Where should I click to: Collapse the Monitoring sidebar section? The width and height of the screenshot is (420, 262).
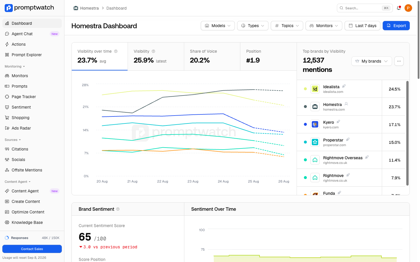pyautogui.click(x=15, y=66)
